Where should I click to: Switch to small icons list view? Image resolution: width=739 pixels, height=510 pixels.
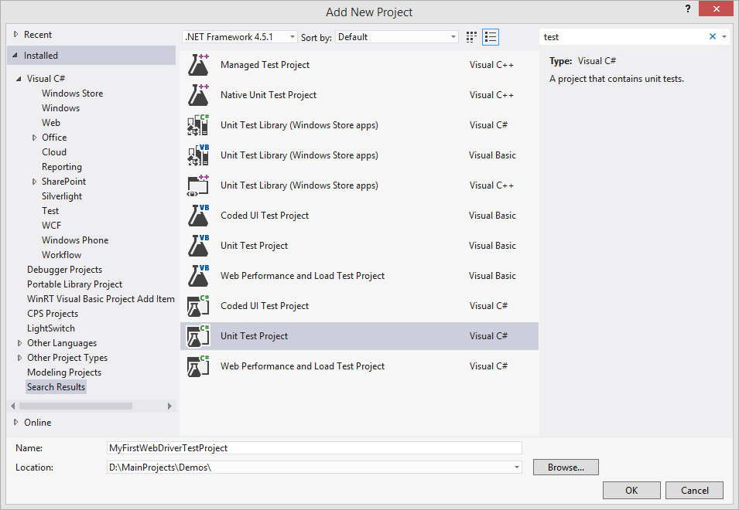click(x=491, y=37)
